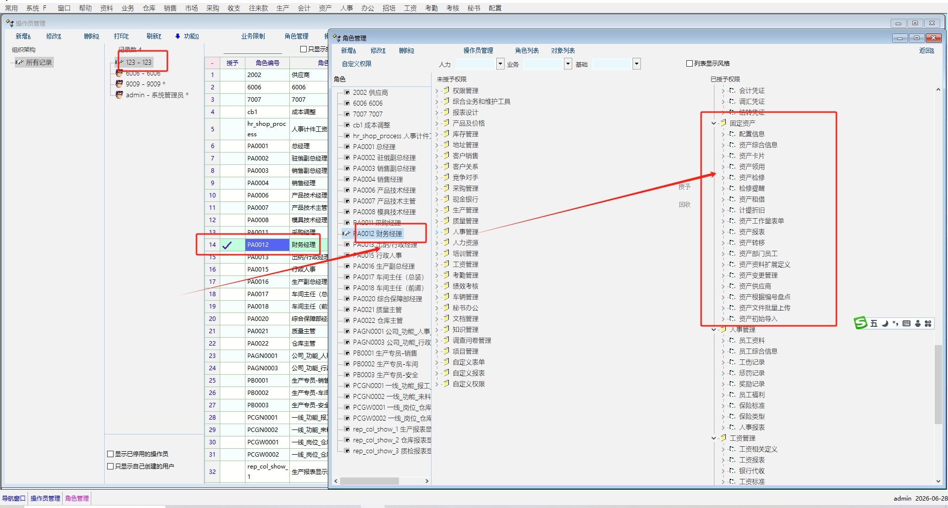
Task: Click Sogou moon mode icon
Action: [x=885, y=323]
